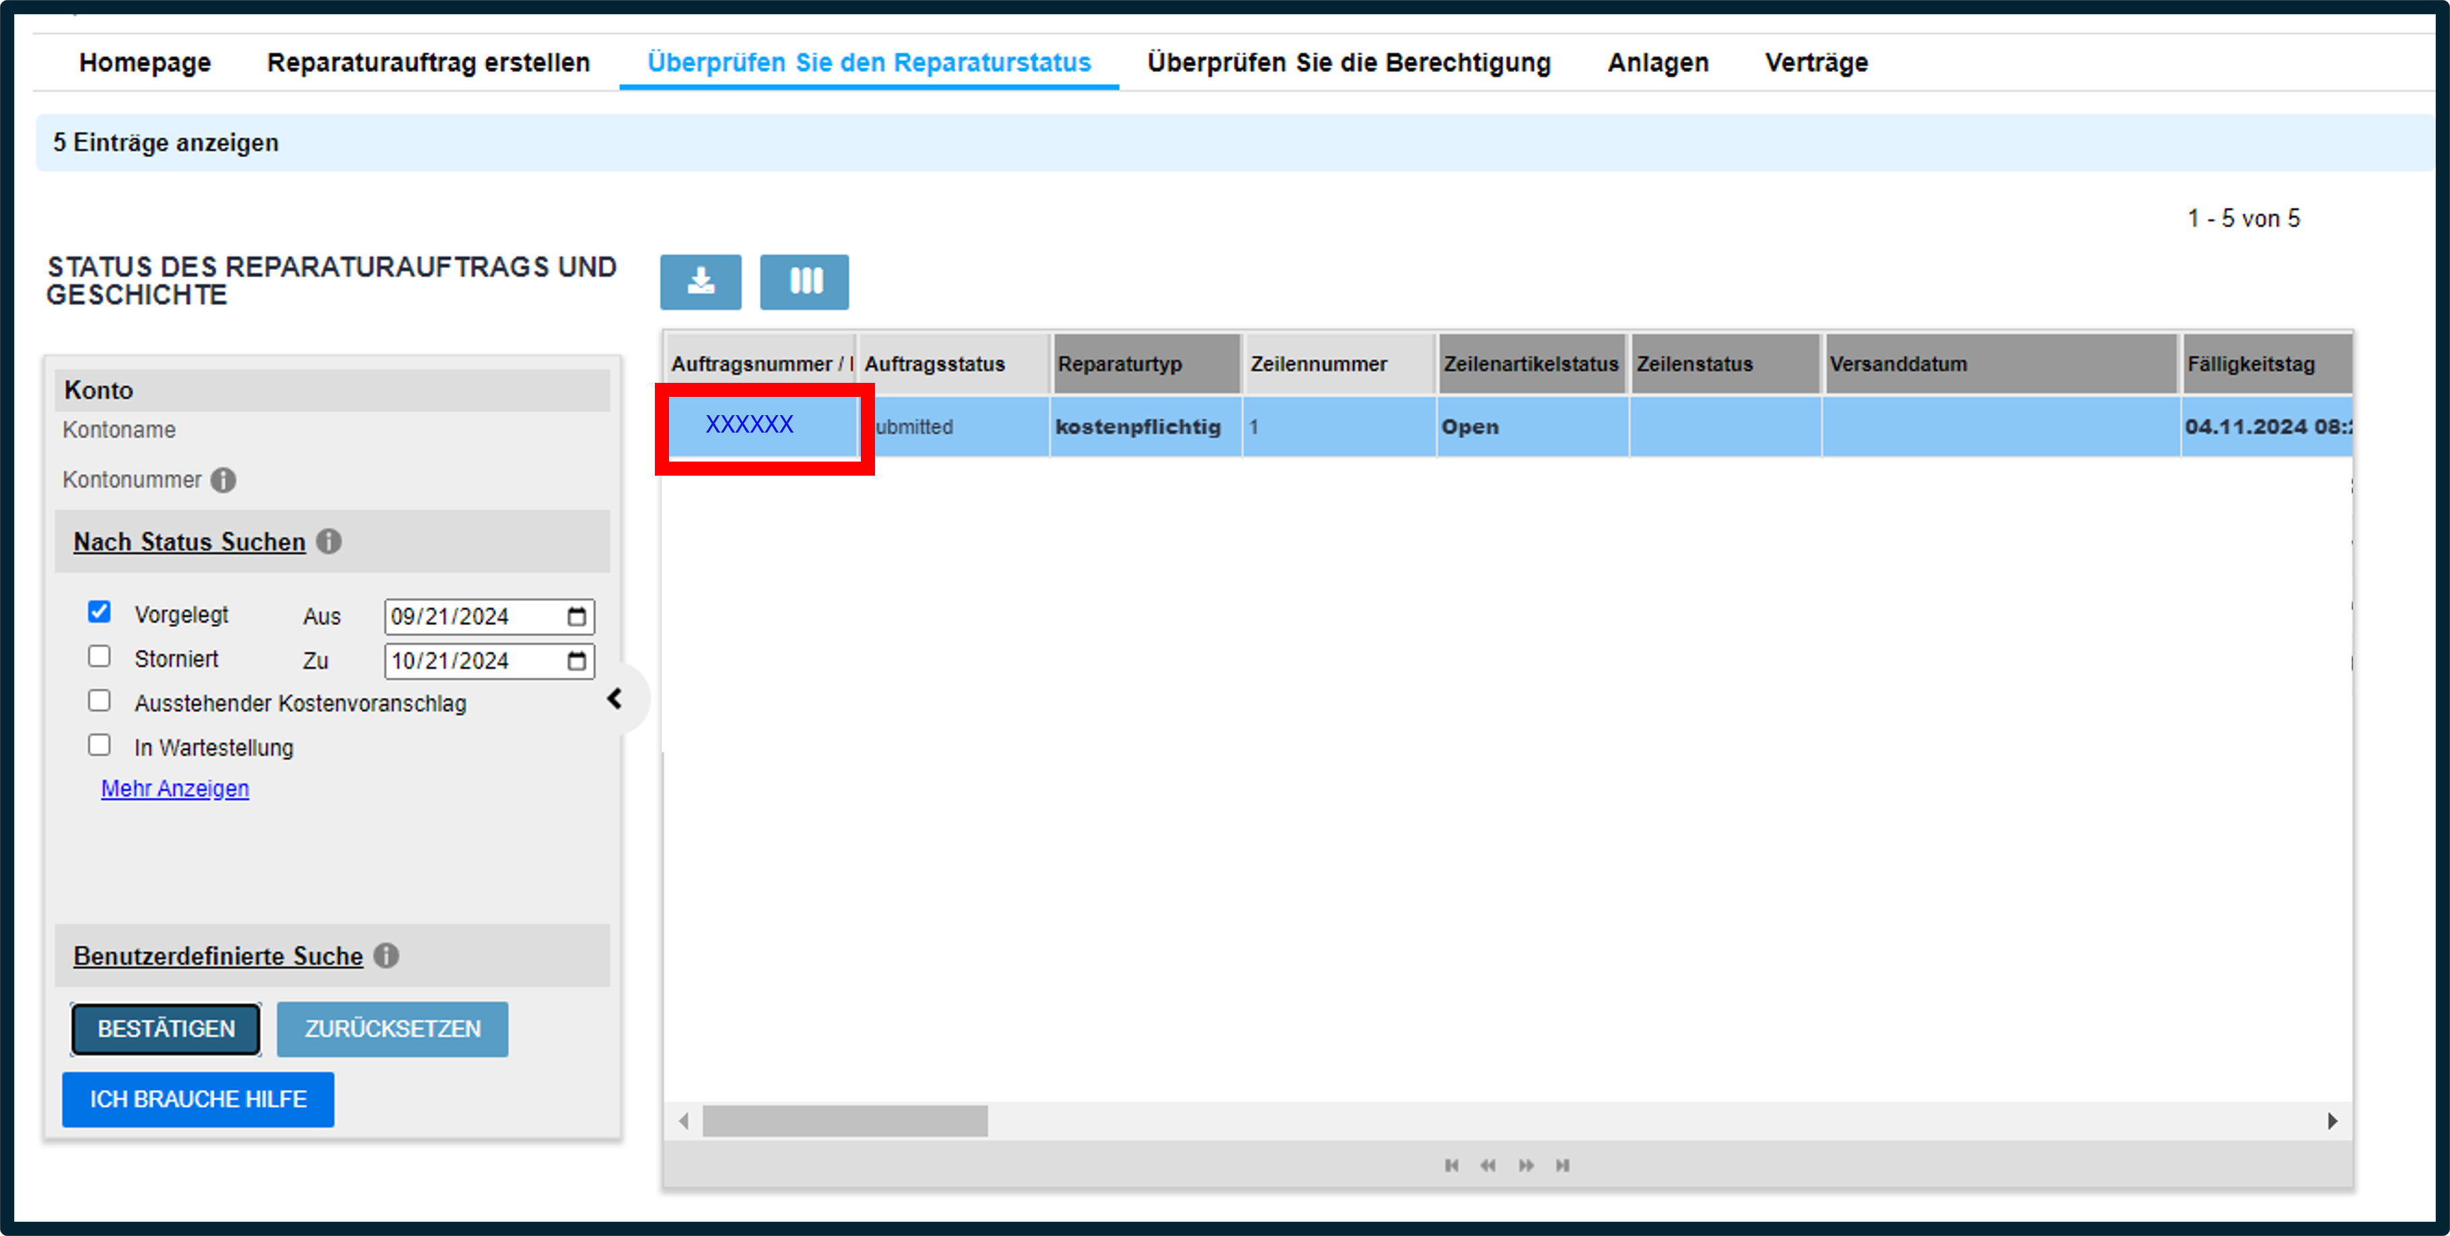The image size is (2450, 1236).
Task: Open calendar picker for Aus date
Action: click(576, 617)
